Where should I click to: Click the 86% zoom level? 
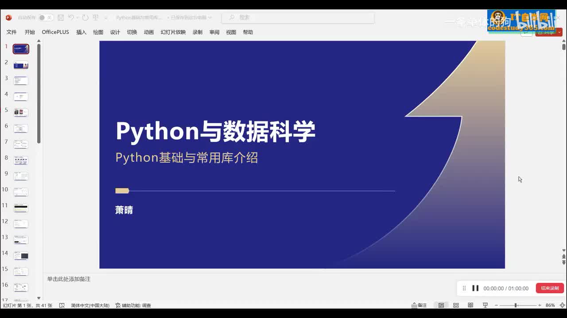coord(550,305)
